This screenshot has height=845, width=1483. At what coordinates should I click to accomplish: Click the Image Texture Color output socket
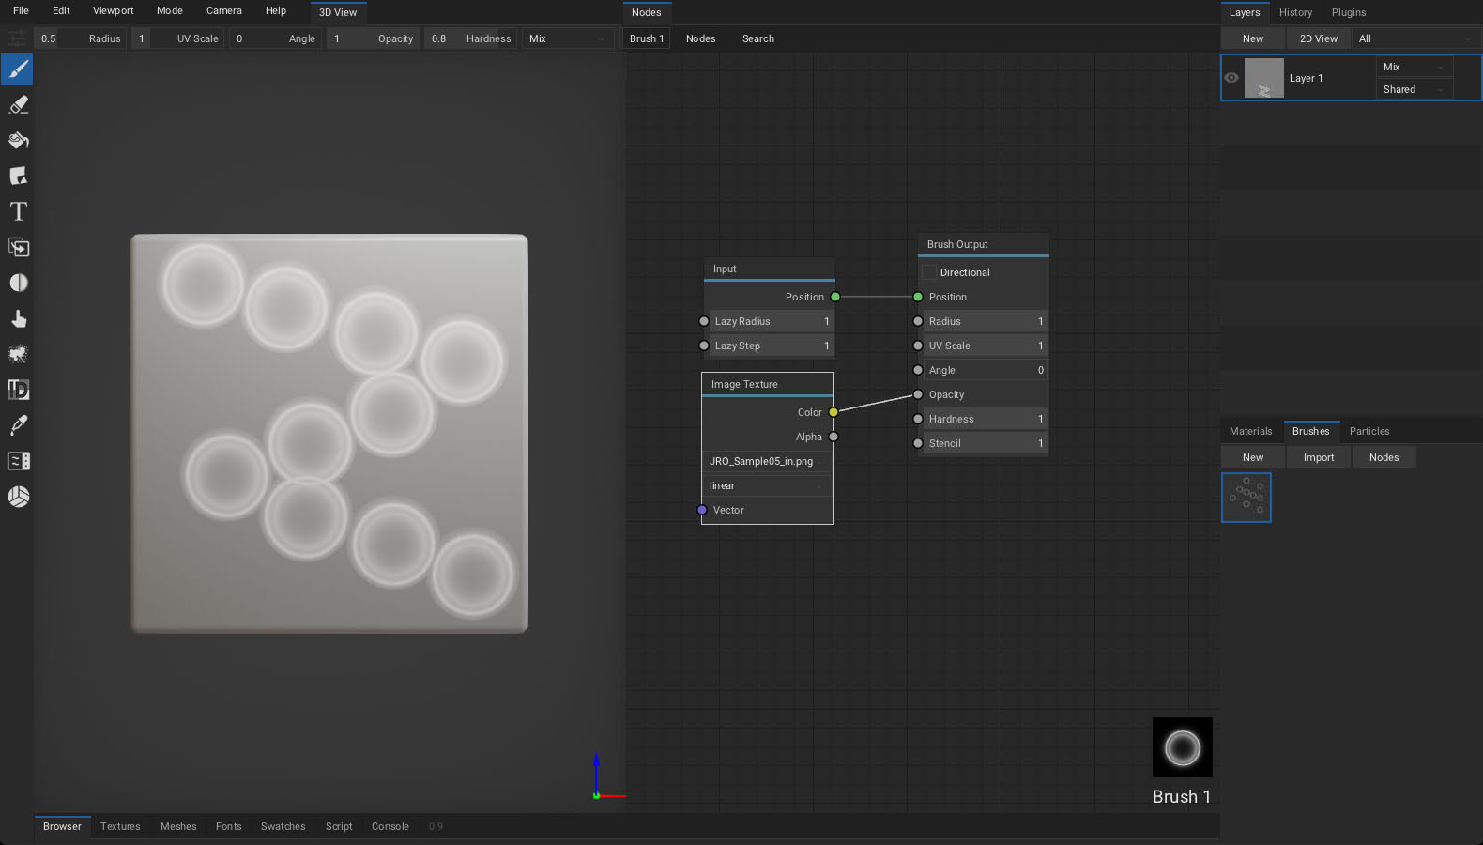(x=833, y=412)
